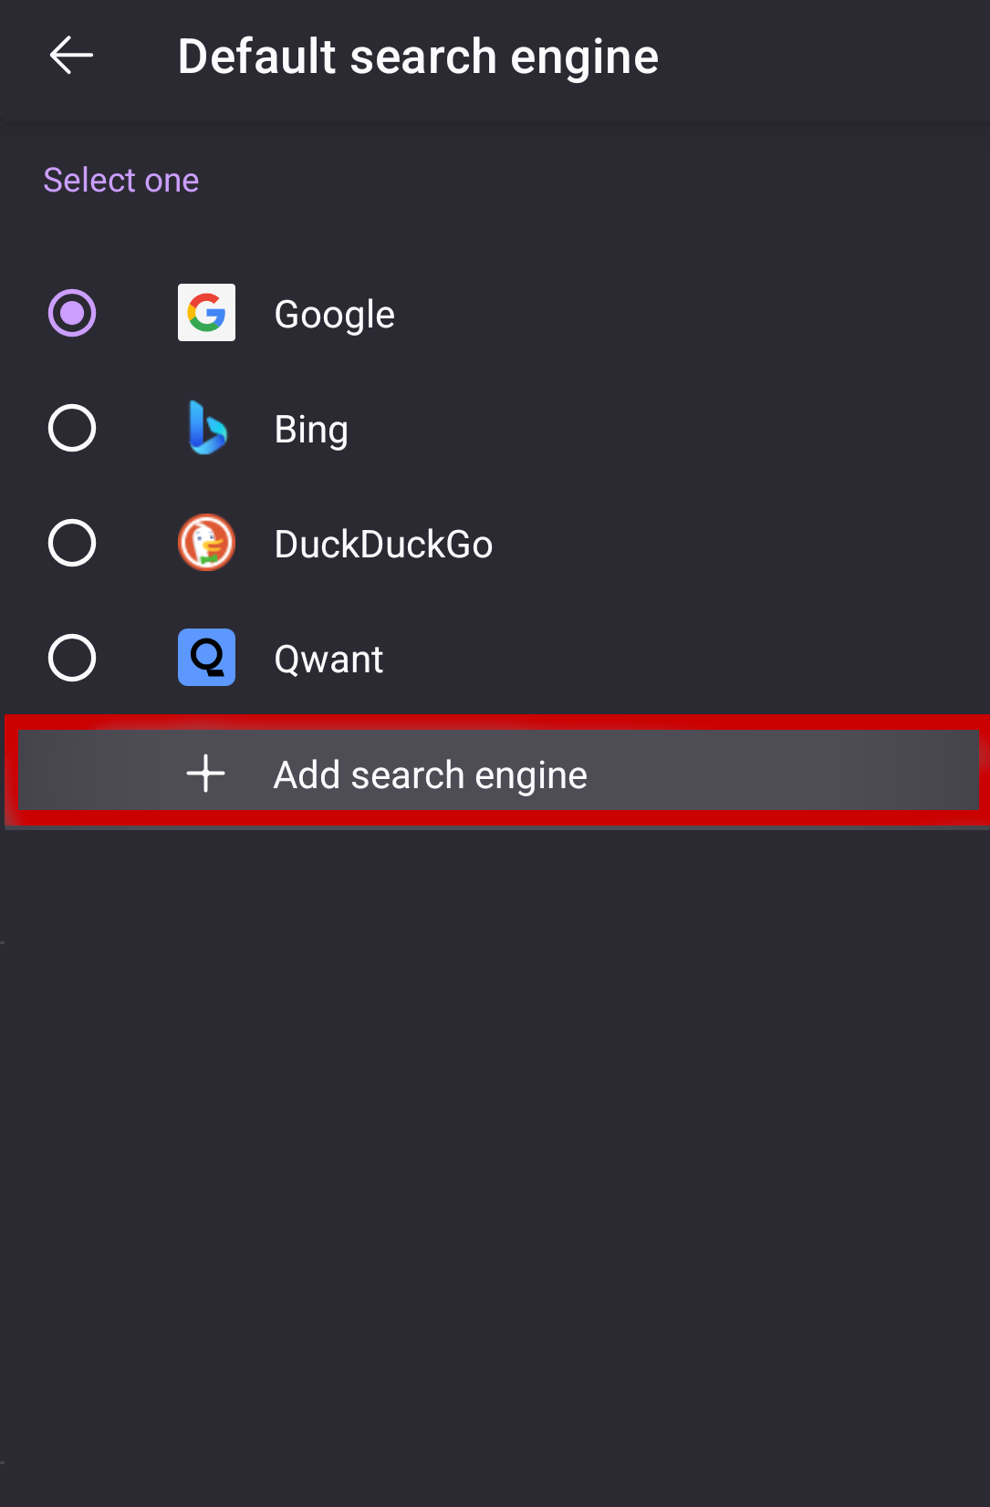Tap the Google row's empty area
Viewport: 990px width, 1507px height.
693,313
